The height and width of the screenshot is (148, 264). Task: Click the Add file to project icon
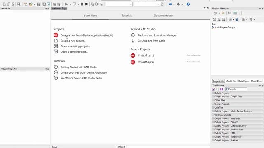click(54, 4)
